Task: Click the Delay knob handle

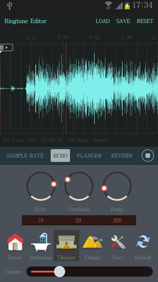Action: 104,188
